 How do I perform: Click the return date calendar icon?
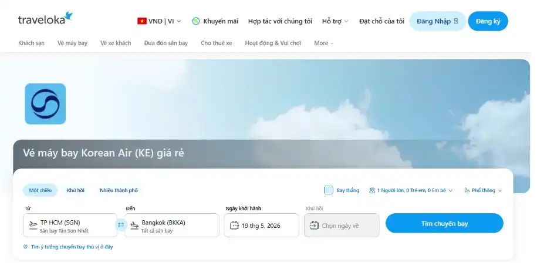(x=315, y=226)
